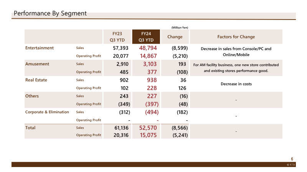Select the Amusement segment label
The height and width of the screenshot is (172, 307).
click(37, 64)
